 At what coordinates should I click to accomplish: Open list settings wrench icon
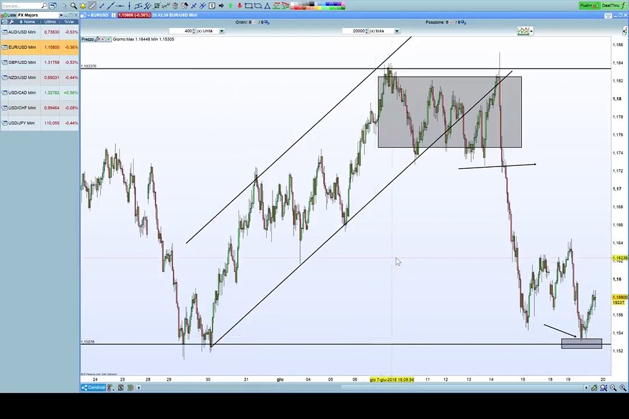[12, 22]
